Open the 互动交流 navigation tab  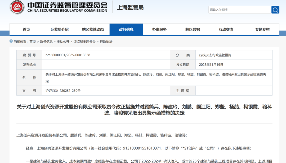click(x=226, y=30)
